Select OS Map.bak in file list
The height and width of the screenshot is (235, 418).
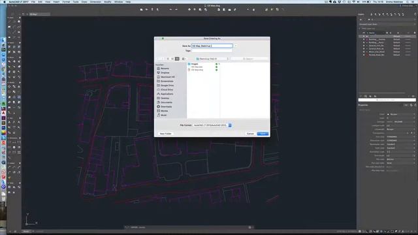click(x=197, y=67)
